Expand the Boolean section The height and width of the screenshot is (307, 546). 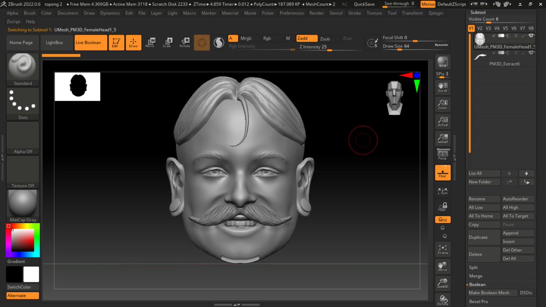477,284
